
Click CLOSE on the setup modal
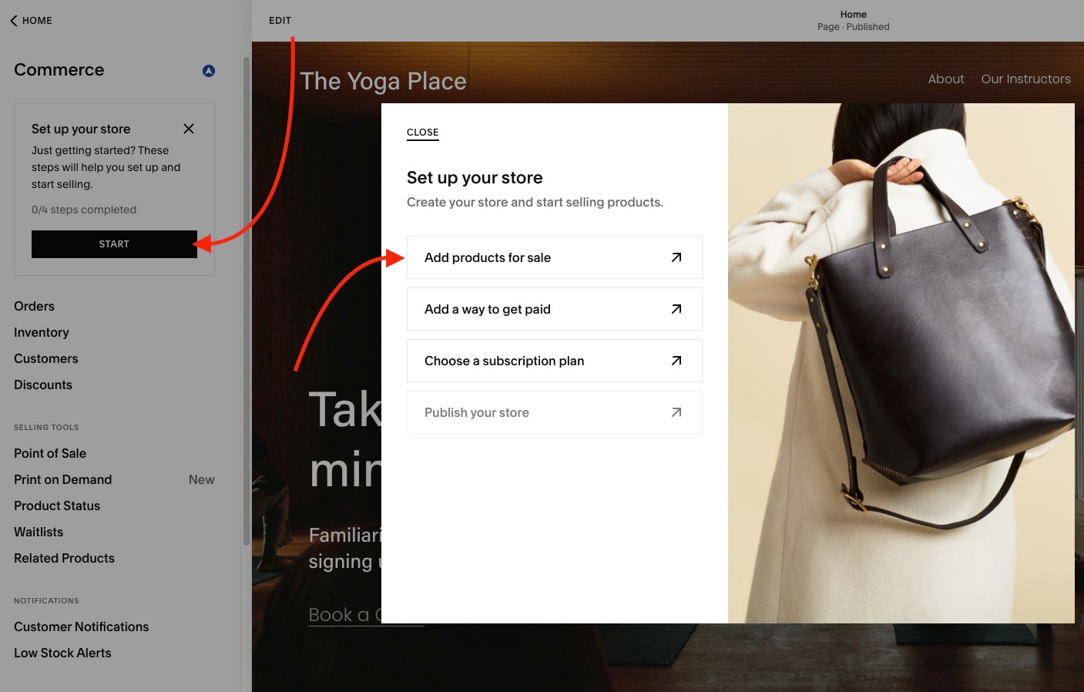coord(422,132)
